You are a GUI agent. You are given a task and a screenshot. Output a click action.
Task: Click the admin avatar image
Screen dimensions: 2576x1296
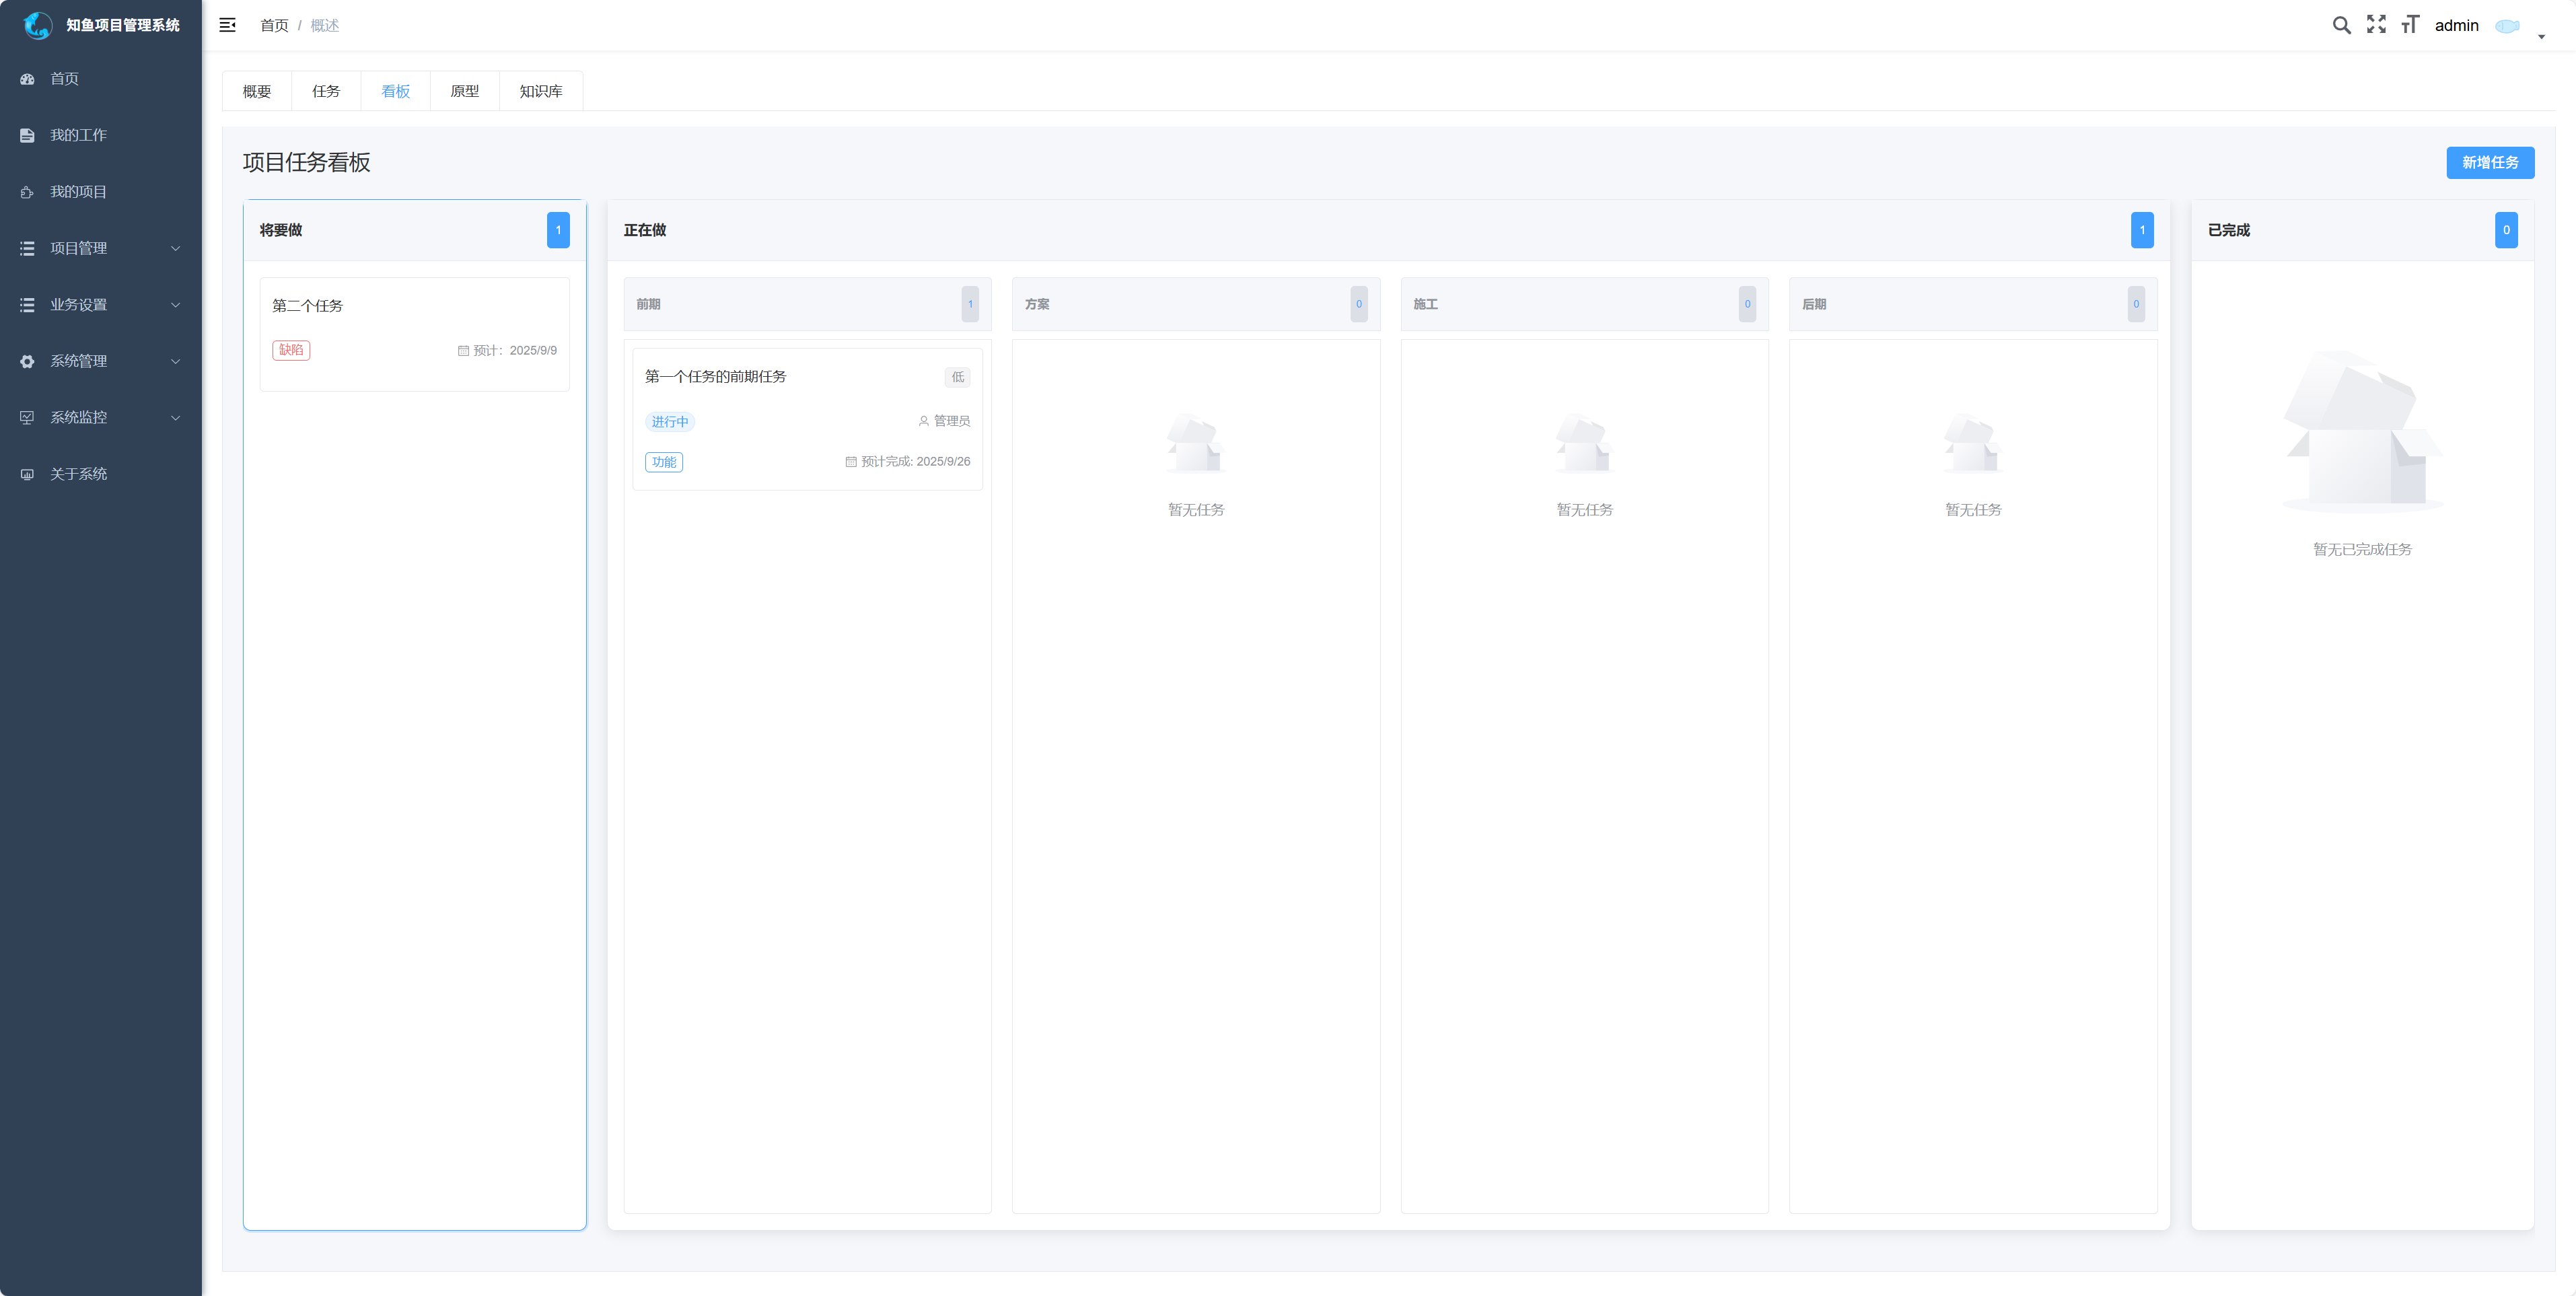pyautogui.click(x=2507, y=26)
